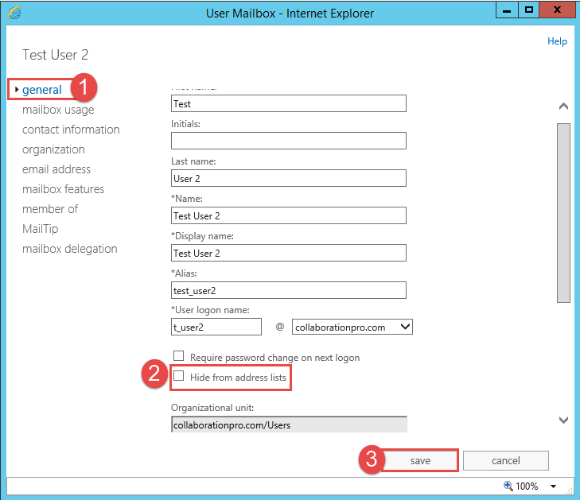Image resolution: width=580 pixels, height=500 pixels.
Task: Go to the organization section
Action: coord(53,149)
